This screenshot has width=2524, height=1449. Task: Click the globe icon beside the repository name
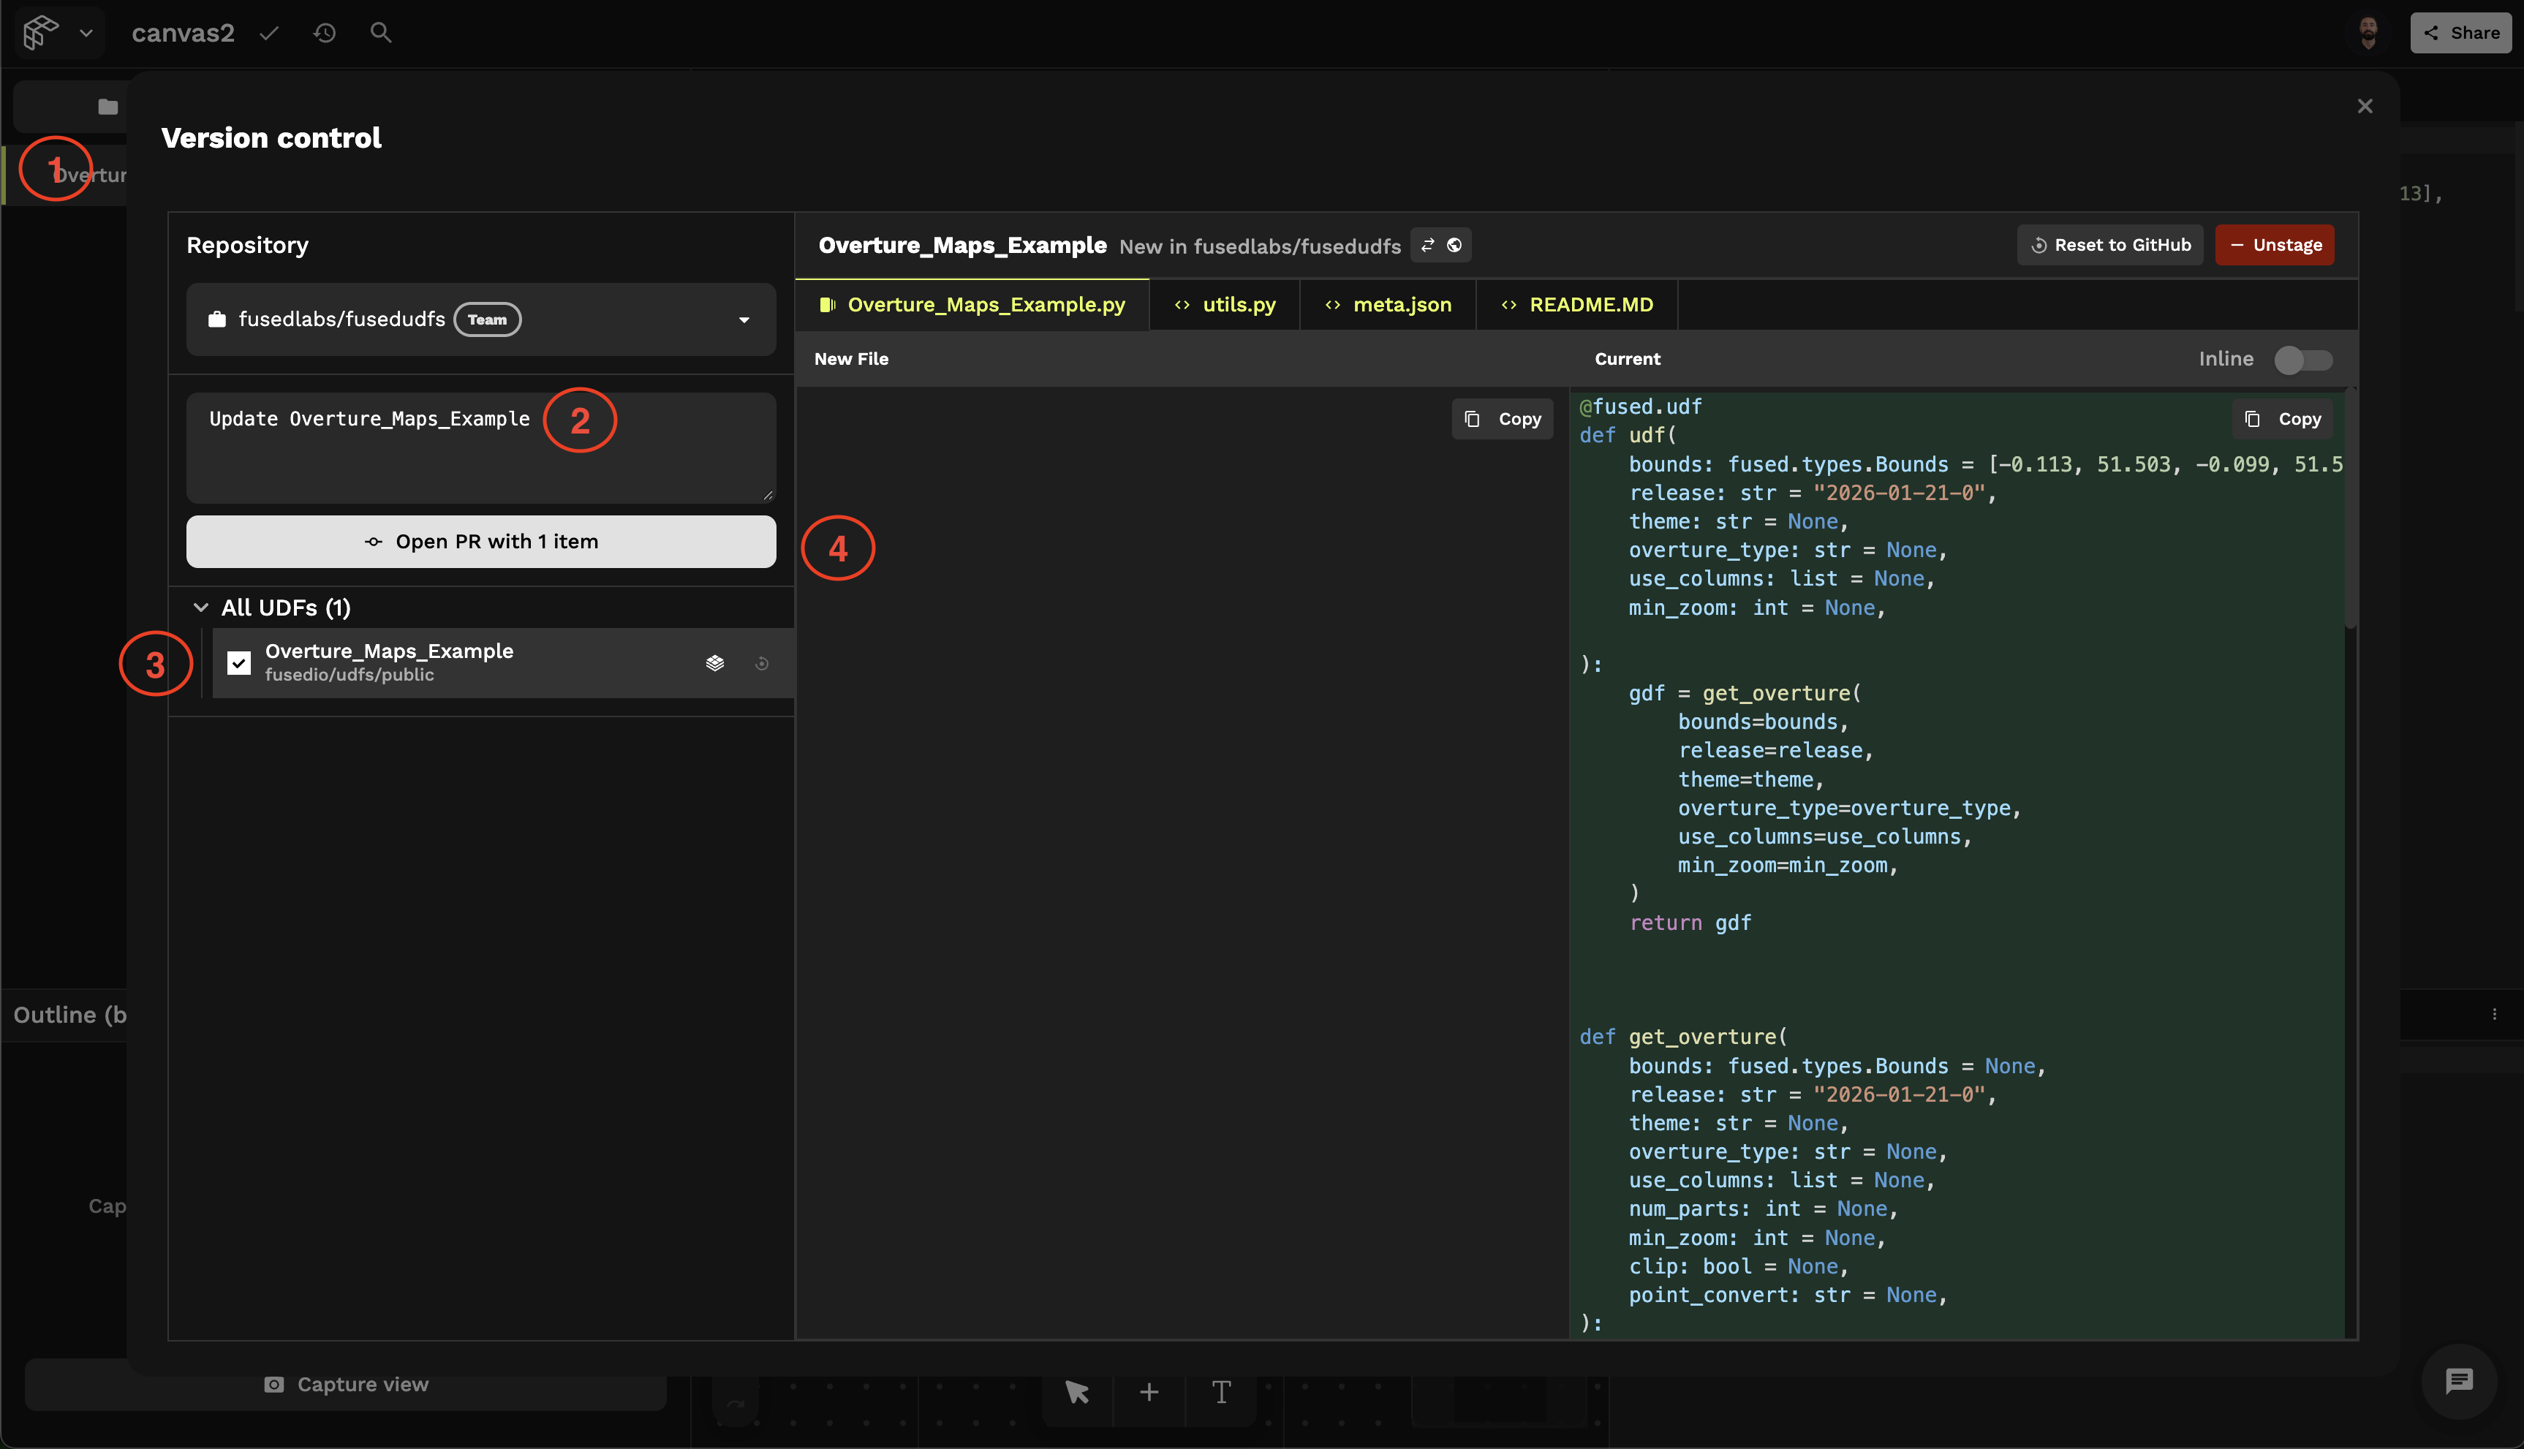coord(1454,245)
